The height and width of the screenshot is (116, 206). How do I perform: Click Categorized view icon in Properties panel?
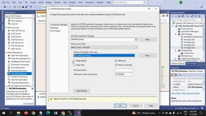click(173, 75)
